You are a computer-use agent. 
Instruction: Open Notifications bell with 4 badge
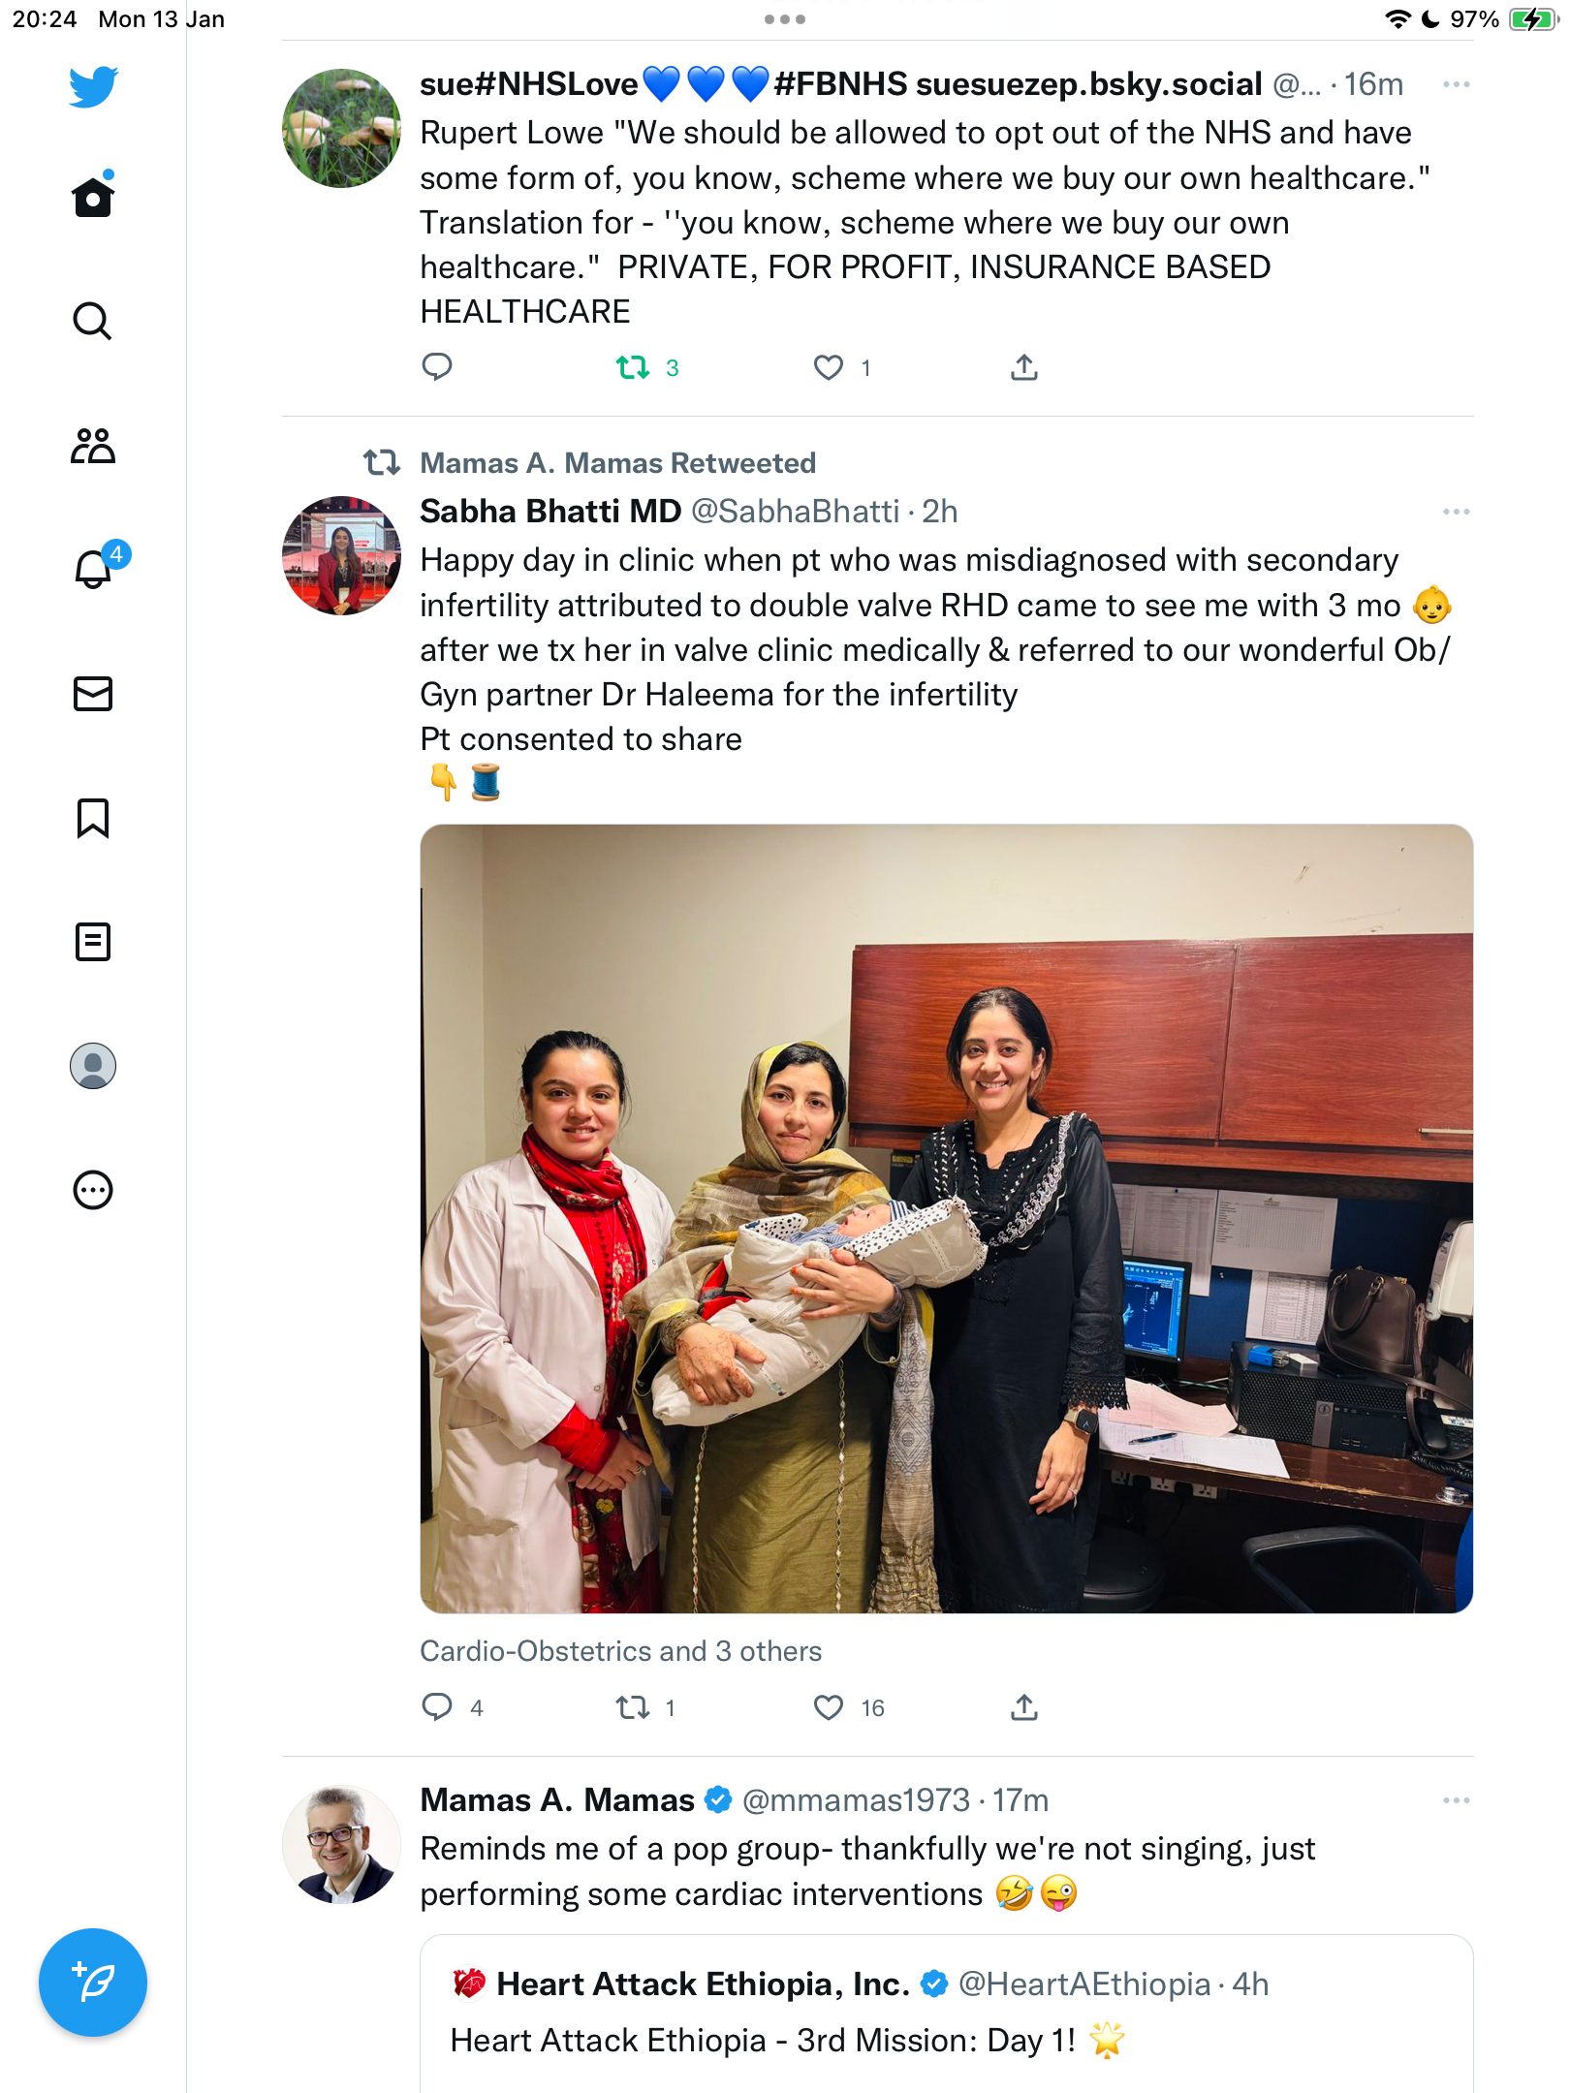(x=97, y=567)
